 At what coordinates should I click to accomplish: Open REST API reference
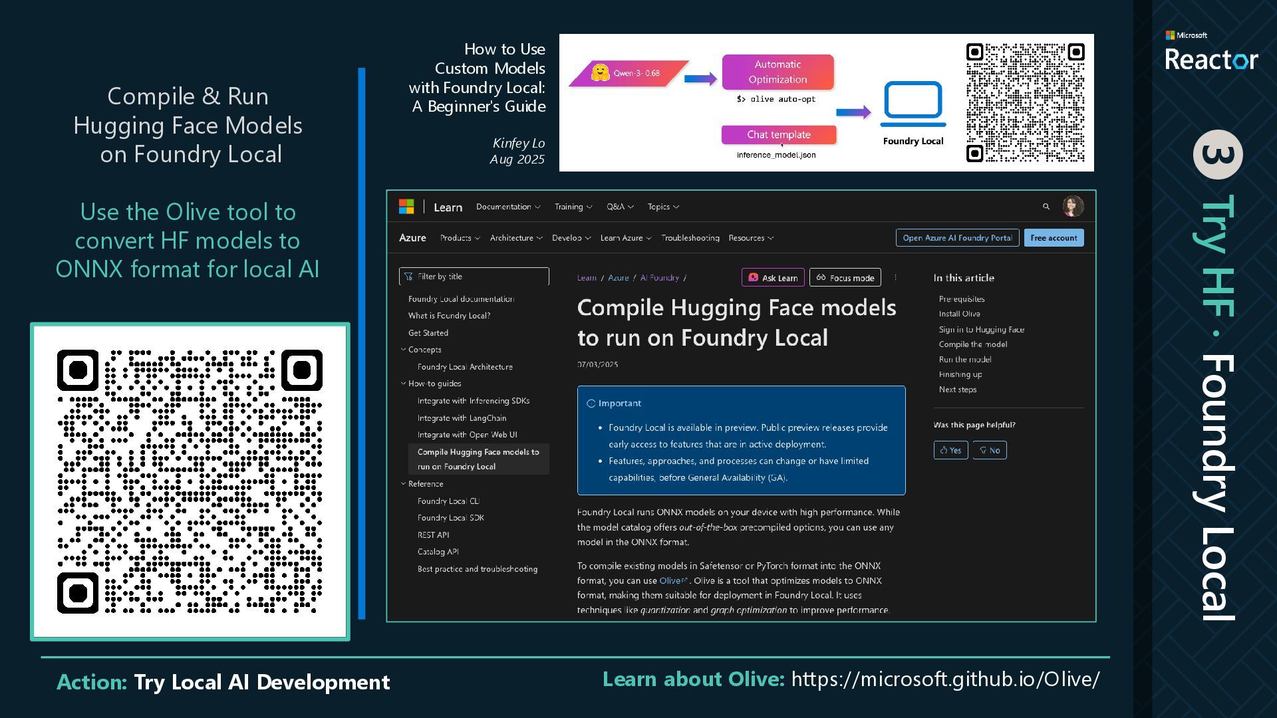tap(433, 535)
